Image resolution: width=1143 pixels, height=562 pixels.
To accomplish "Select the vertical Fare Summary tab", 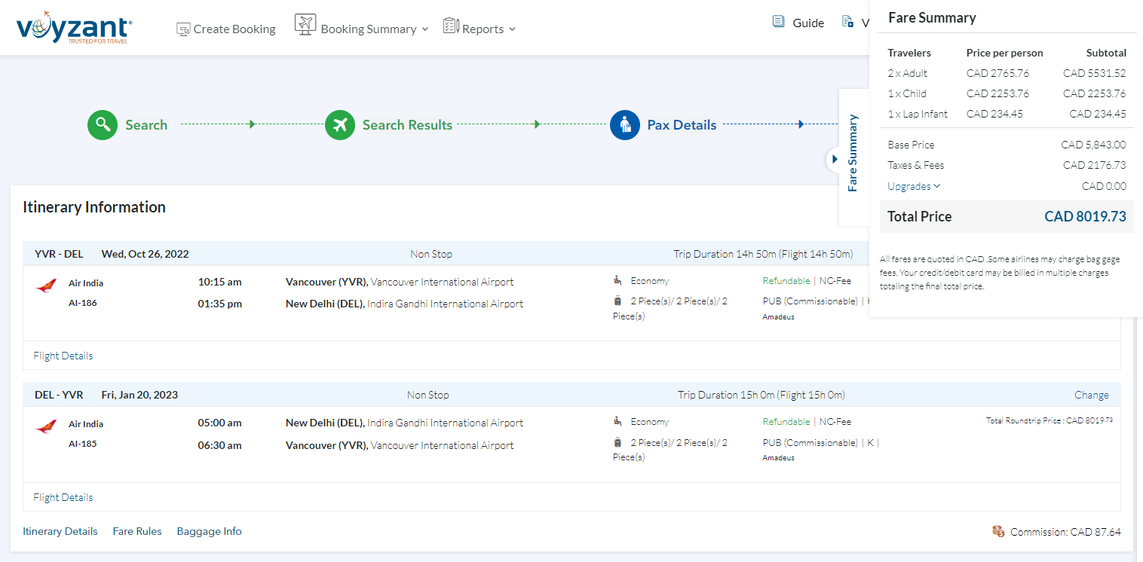I will tap(853, 154).
